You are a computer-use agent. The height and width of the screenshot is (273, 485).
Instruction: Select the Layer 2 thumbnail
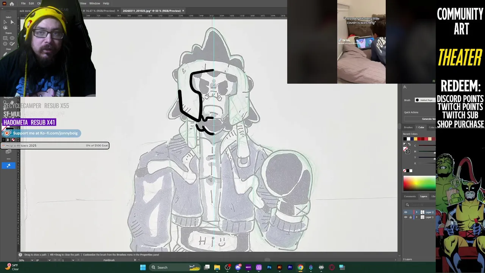(422, 212)
